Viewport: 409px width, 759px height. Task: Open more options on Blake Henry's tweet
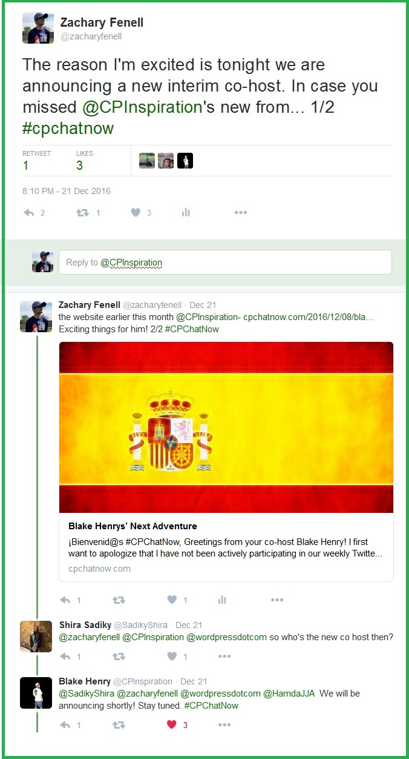pyautogui.click(x=224, y=724)
